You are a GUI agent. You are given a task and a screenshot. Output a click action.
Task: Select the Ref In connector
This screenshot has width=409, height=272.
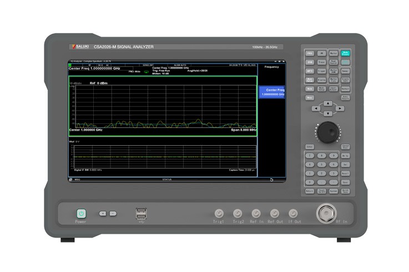click(x=256, y=213)
